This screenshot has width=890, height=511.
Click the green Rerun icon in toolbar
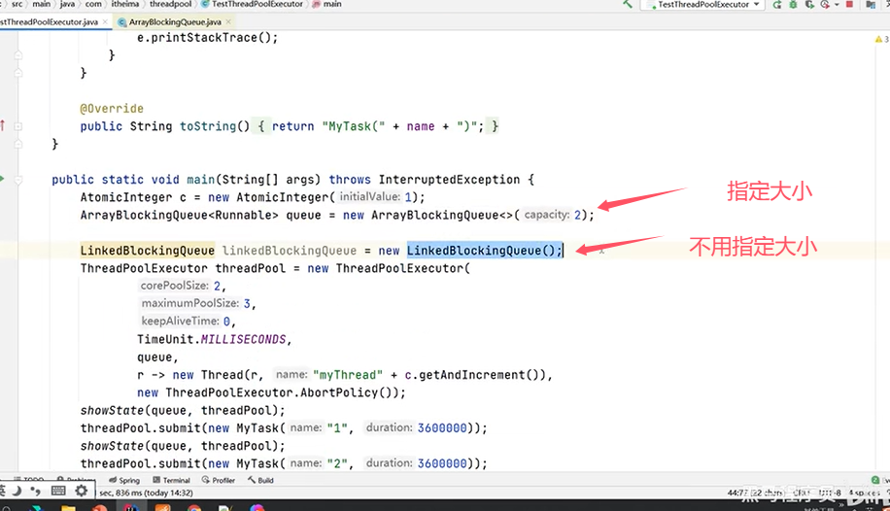click(777, 4)
